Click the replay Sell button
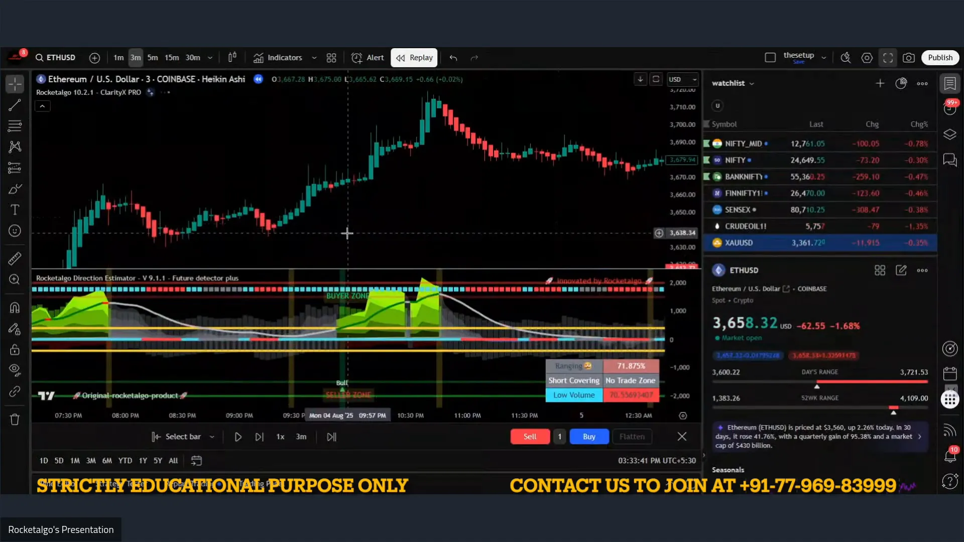 (530, 437)
